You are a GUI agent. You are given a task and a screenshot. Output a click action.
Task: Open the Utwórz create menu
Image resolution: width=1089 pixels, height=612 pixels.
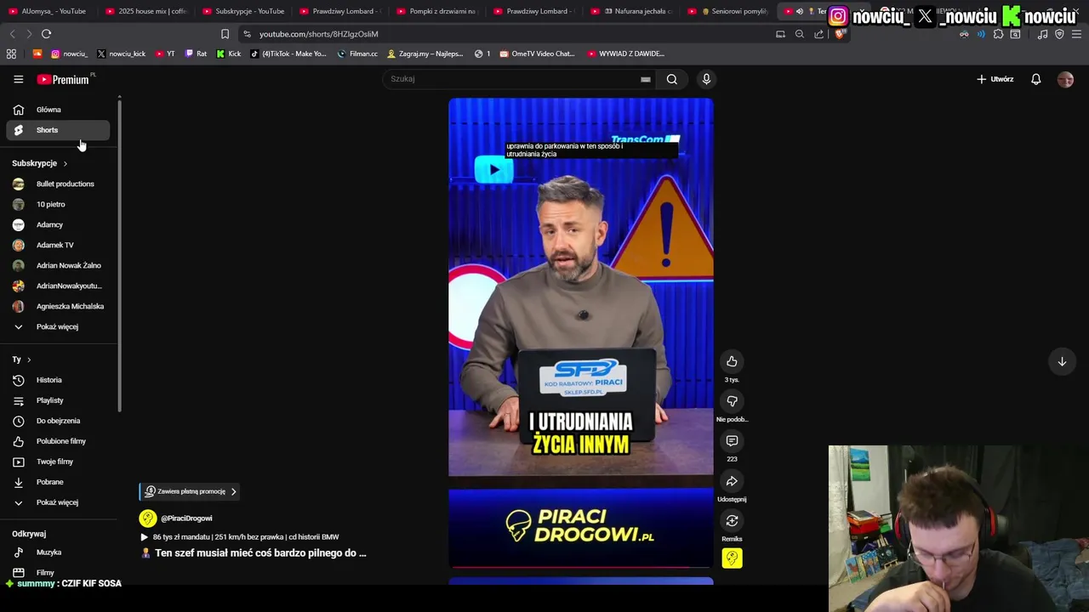tap(995, 79)
